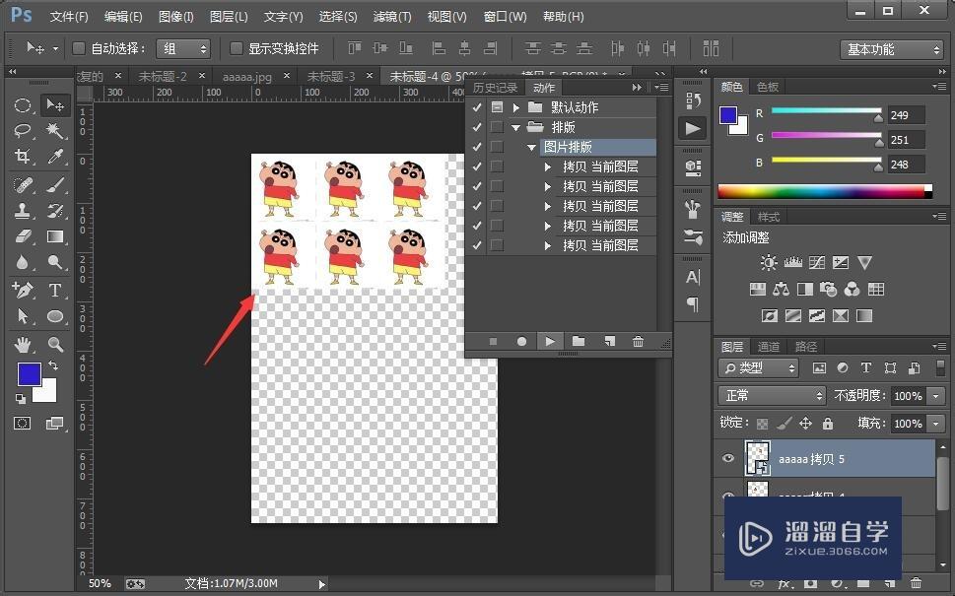The height and width of the screenshot is (596, 955).
Task: Open layer opacity dropdown arrow
Action: tap(936, 396)
